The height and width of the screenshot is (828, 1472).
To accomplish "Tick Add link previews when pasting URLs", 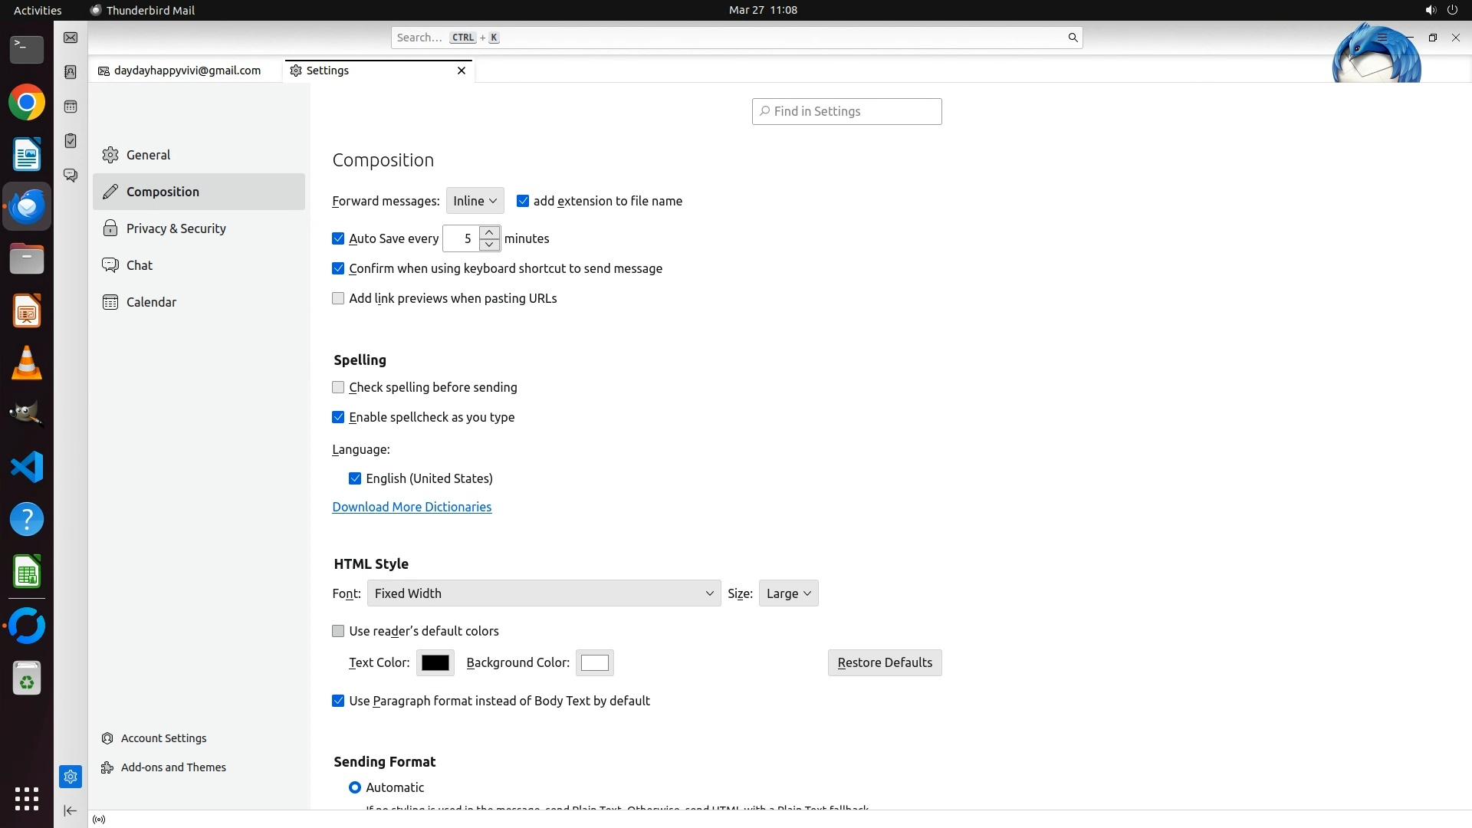I will coord(338,299).
